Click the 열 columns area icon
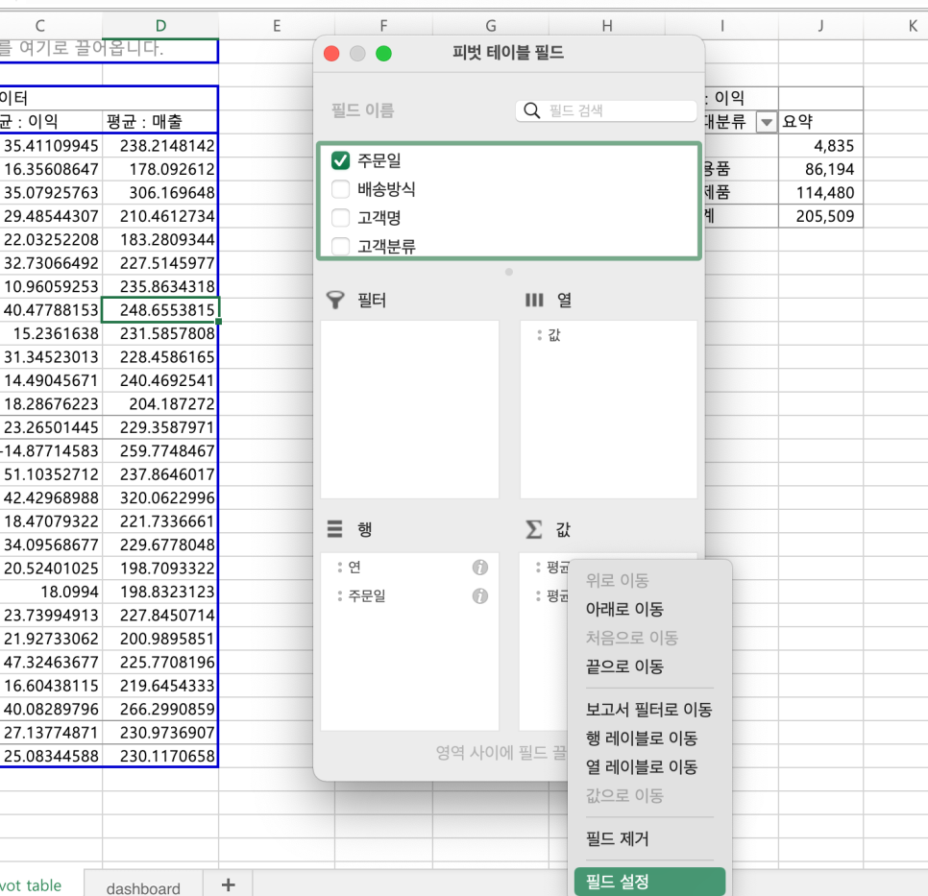Screen dimensions: 928x896 click(x=534, y=300)
